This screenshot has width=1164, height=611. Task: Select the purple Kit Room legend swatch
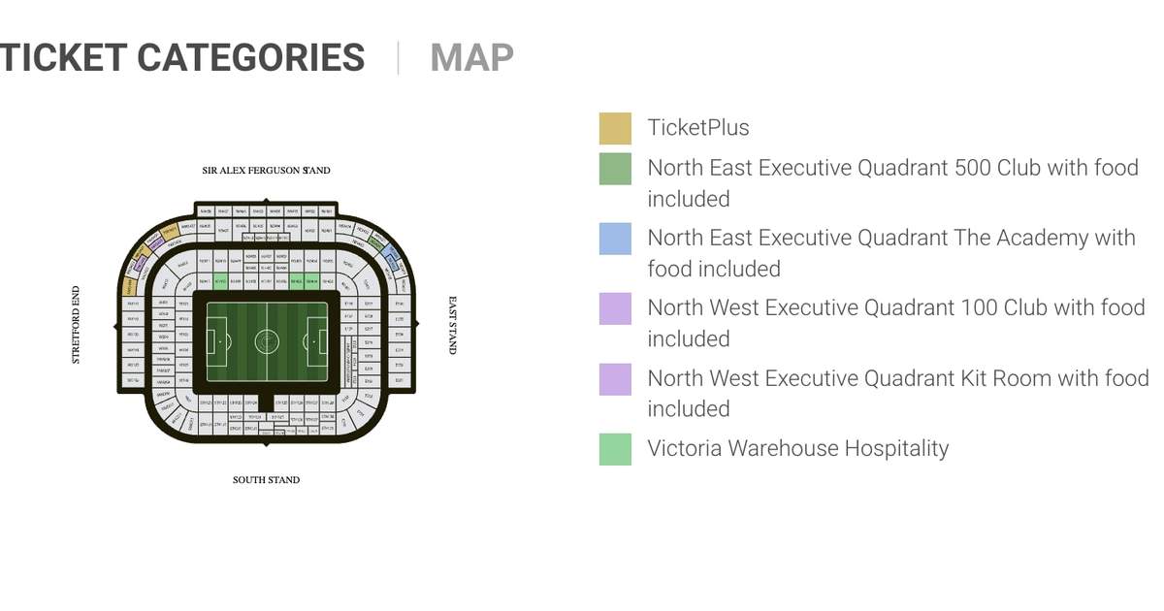(615, 379)
